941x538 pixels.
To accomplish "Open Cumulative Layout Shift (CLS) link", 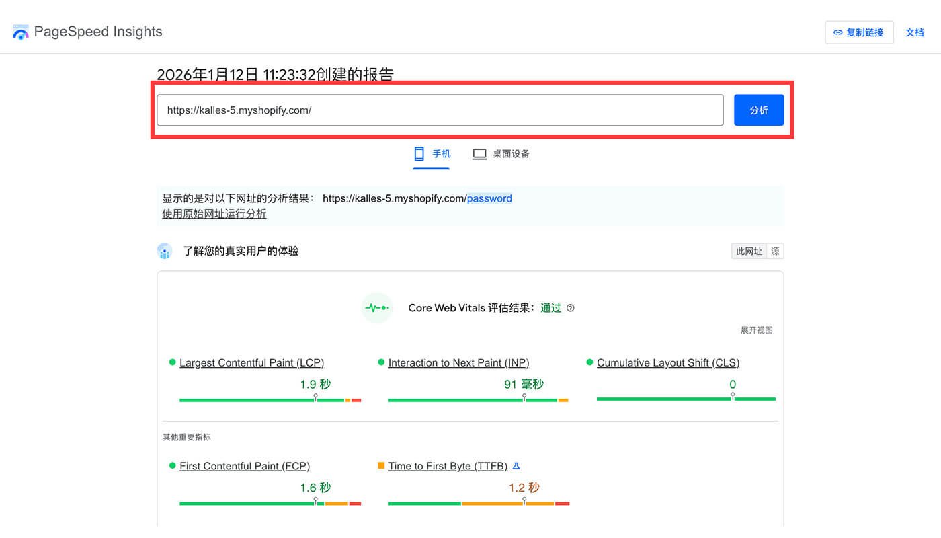I will 667,363.
